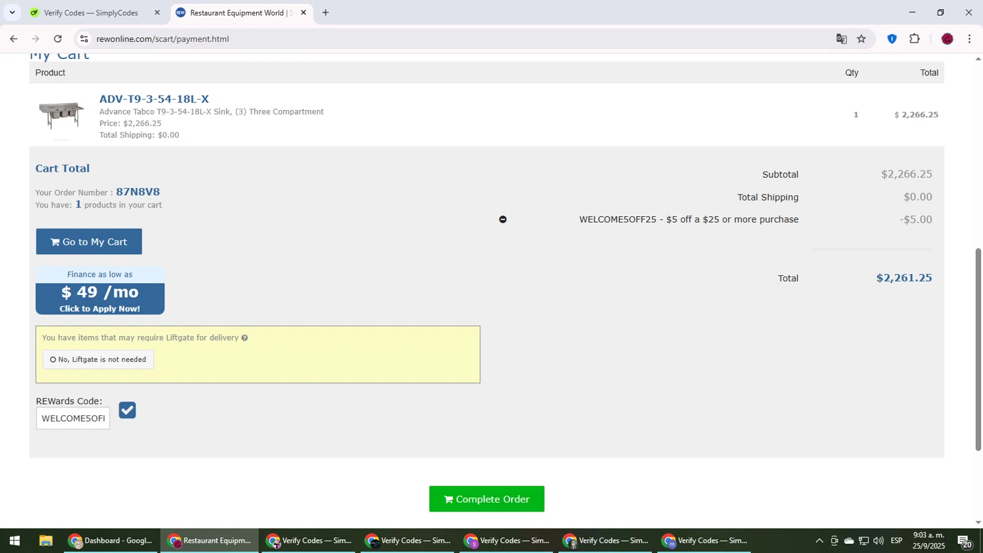This screenshot has width=983, height=553.
Task: Click the Complete Order button
Action: pos(486,499)
